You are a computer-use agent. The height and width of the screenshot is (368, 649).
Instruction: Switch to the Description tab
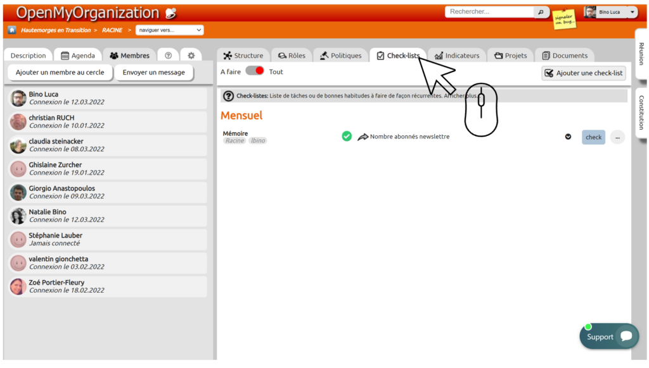(x=28, y=56)
